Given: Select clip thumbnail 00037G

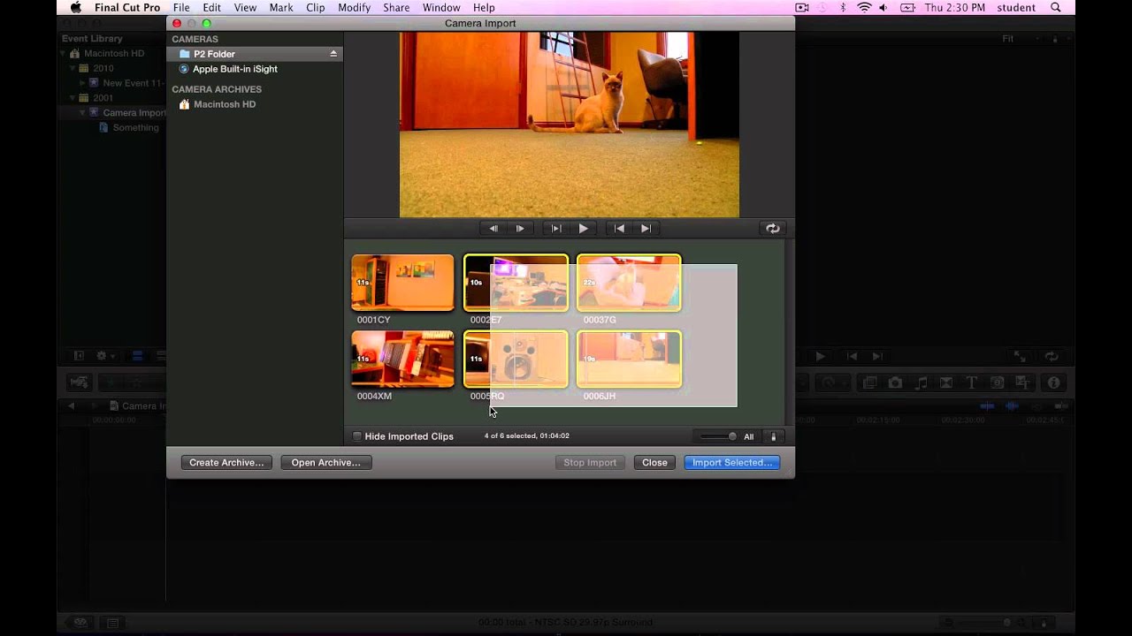Looking at the screenshot, I should [x=629, y=283].
